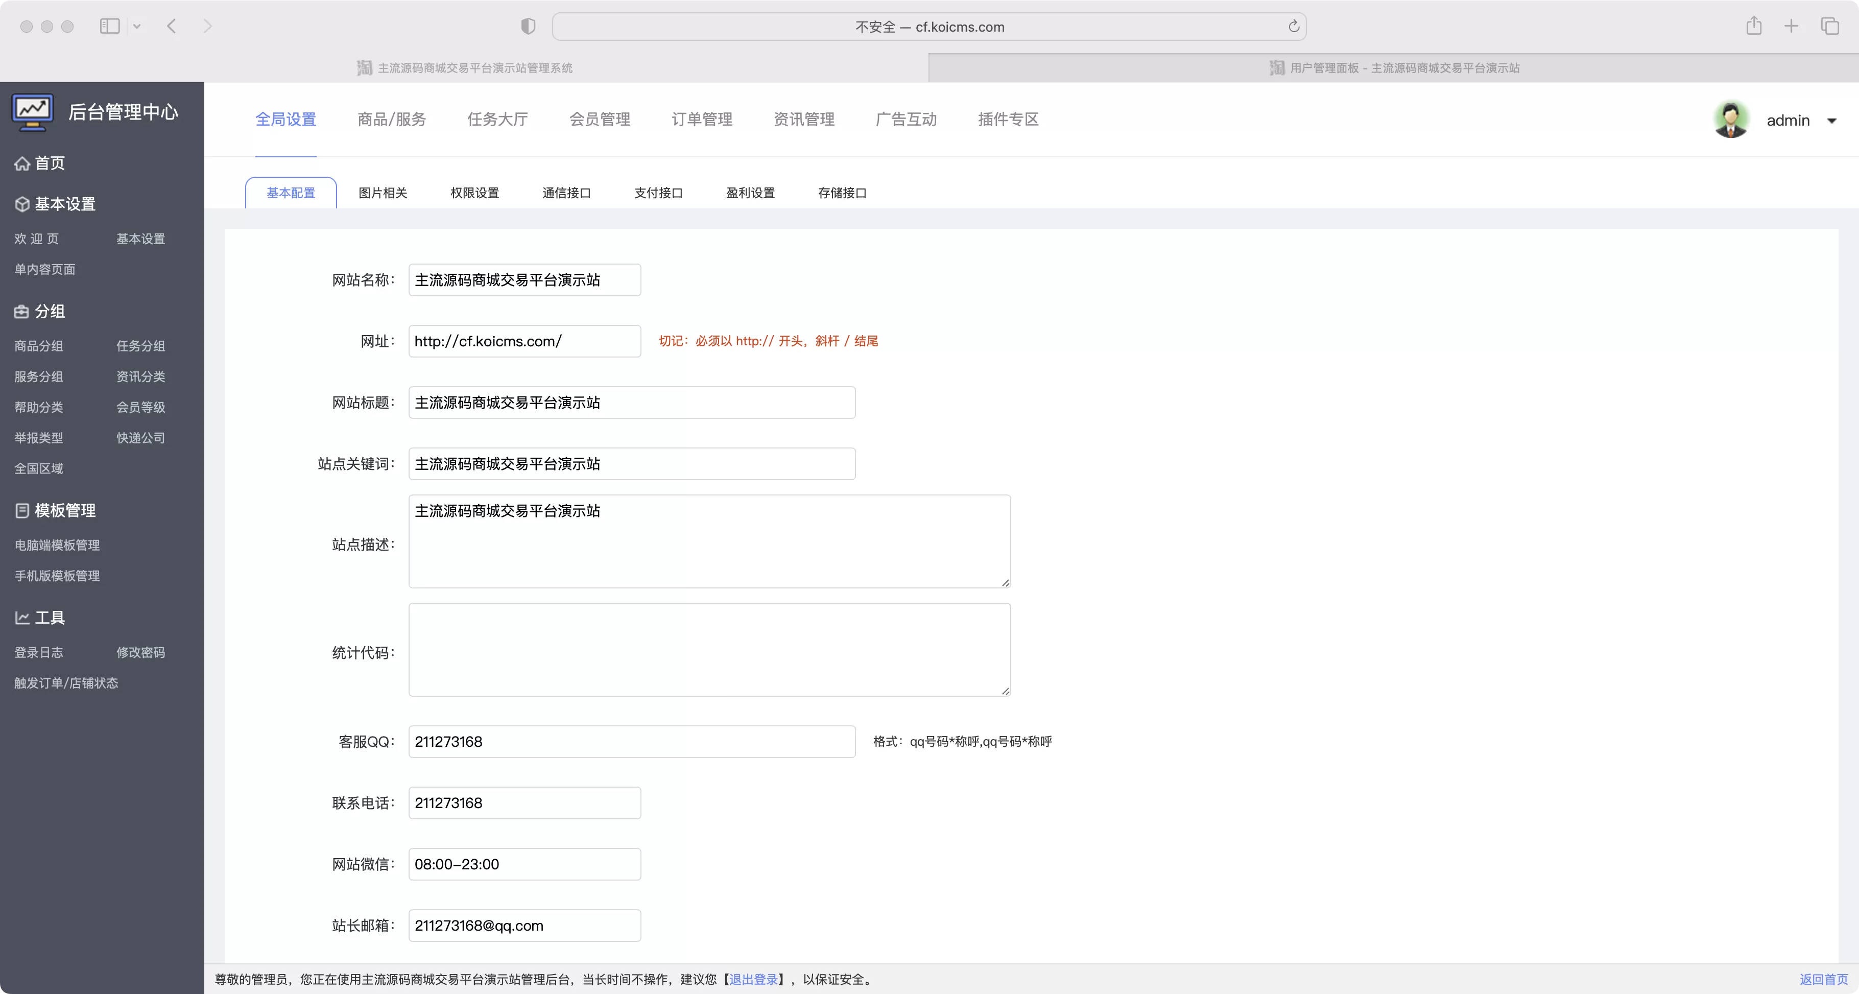The height and width of the screenshot is (994, 1859).
Task: Open 全国区域 in the sidebar
Action: (39, 468)
